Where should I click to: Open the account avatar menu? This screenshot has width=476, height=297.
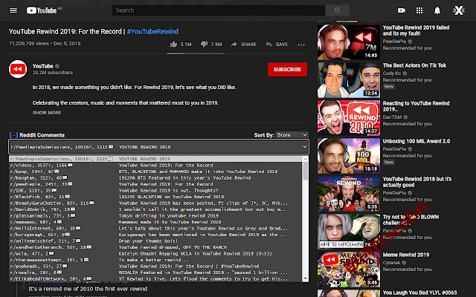pos(459,10)
